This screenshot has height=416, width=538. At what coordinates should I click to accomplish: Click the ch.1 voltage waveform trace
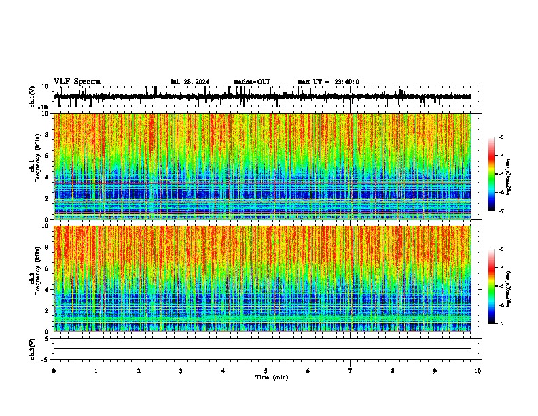pos(262,97)
